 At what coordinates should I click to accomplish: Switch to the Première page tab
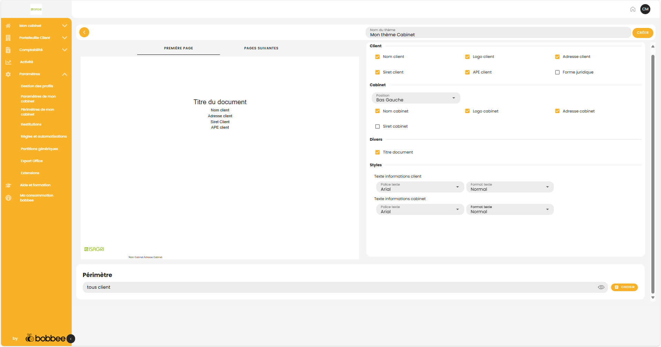point(179,48)
